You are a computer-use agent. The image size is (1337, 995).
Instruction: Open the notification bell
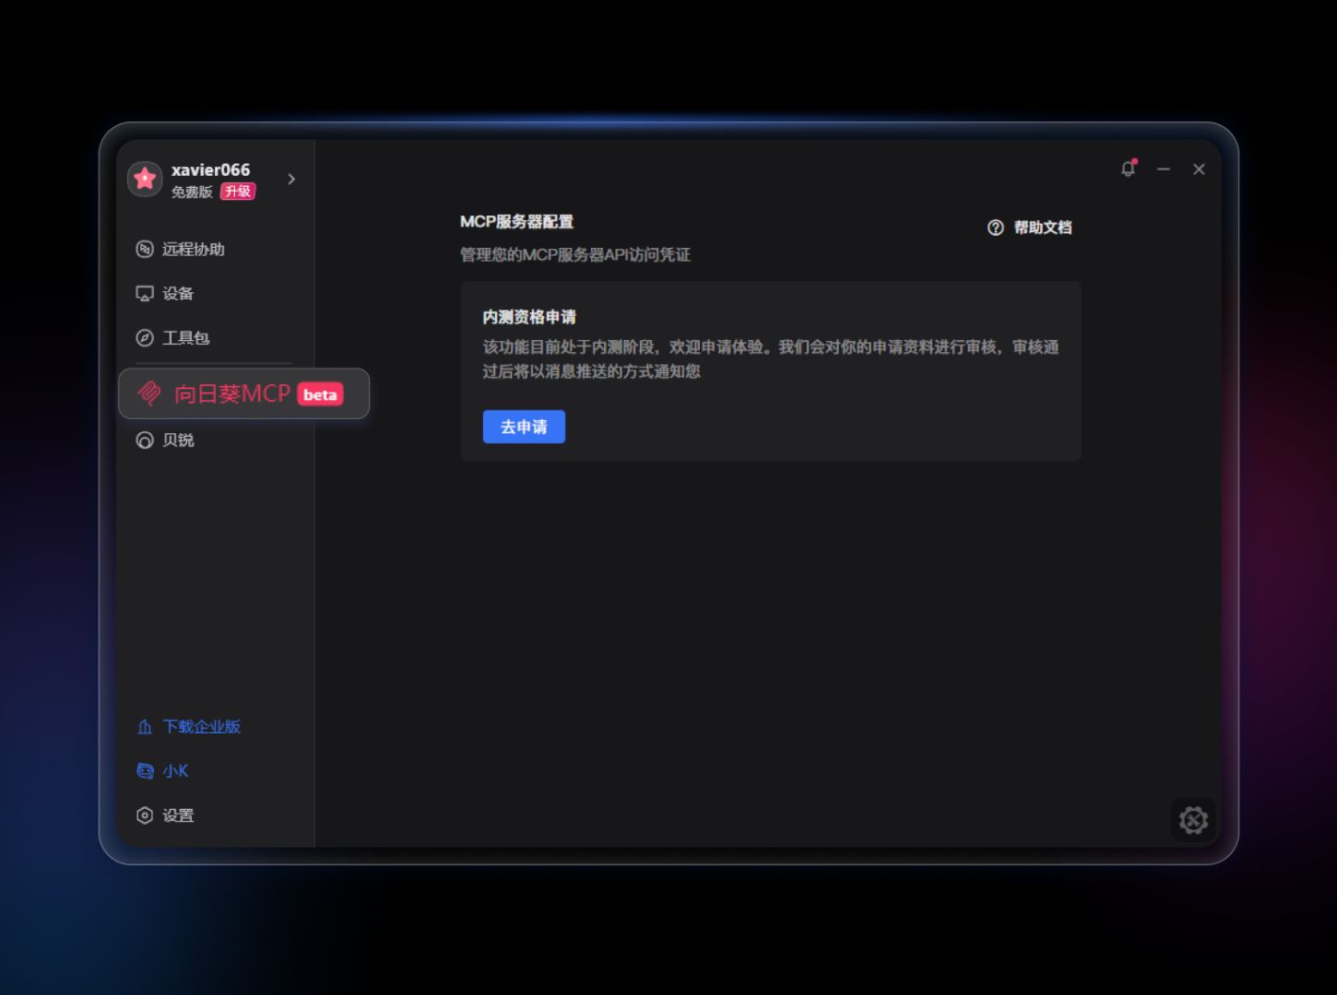[1128, 169]
